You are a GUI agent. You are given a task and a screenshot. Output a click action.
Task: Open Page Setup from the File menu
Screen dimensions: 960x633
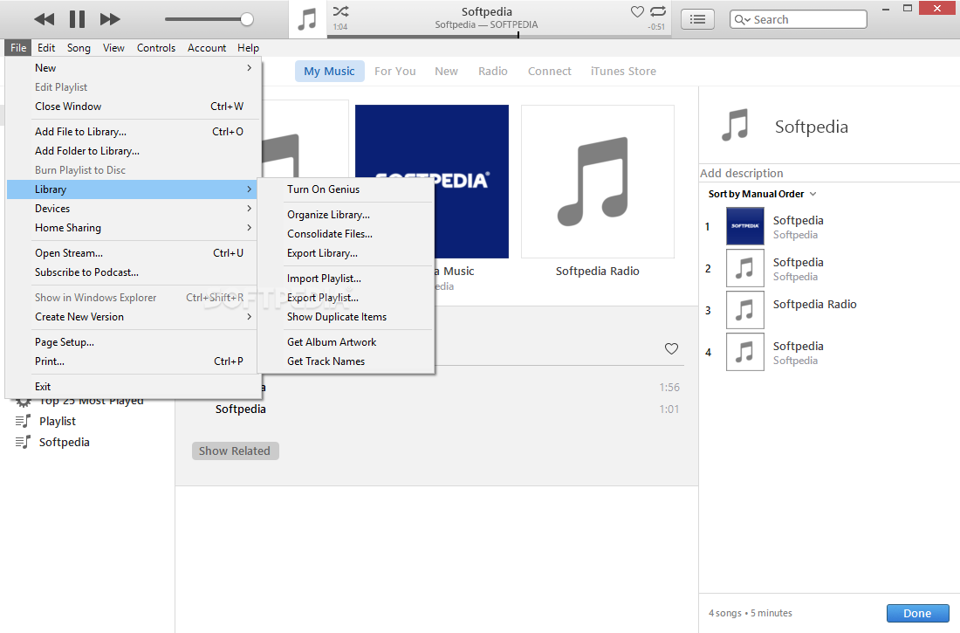click(134, 342)
